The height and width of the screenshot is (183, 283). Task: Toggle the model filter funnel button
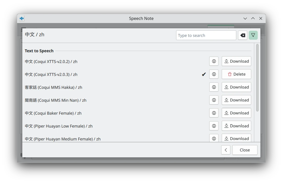pos(253,35)
